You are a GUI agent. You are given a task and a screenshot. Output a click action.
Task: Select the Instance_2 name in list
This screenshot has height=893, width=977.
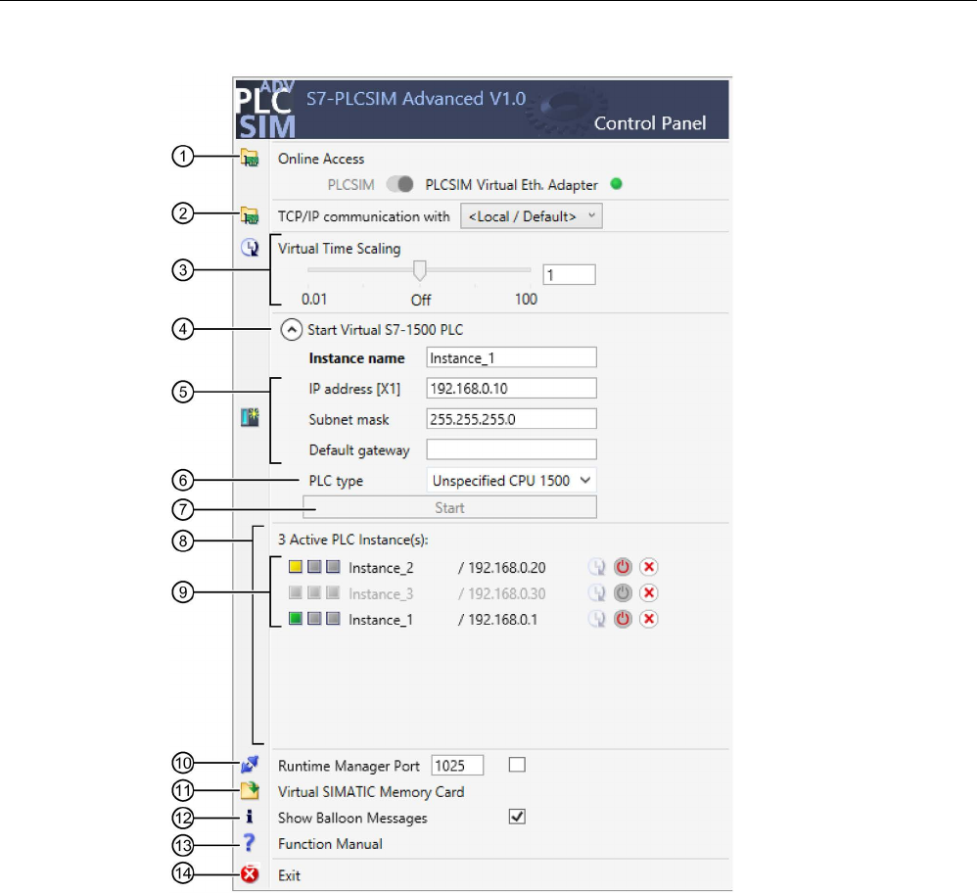click(x=381, y=568)
